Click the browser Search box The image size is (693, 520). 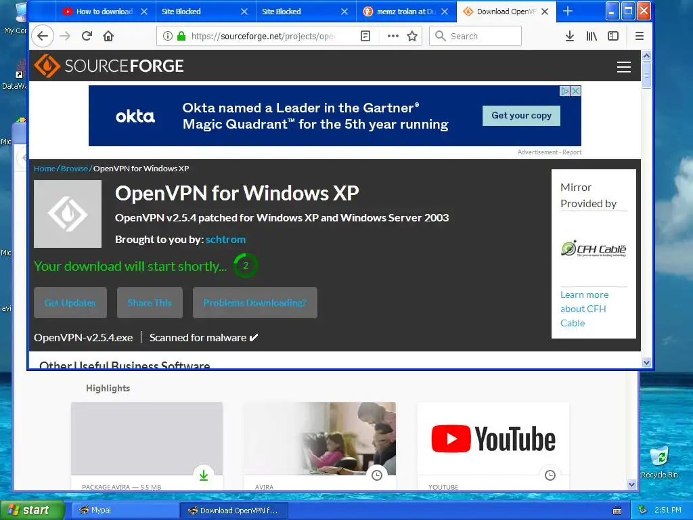(475, 36)
